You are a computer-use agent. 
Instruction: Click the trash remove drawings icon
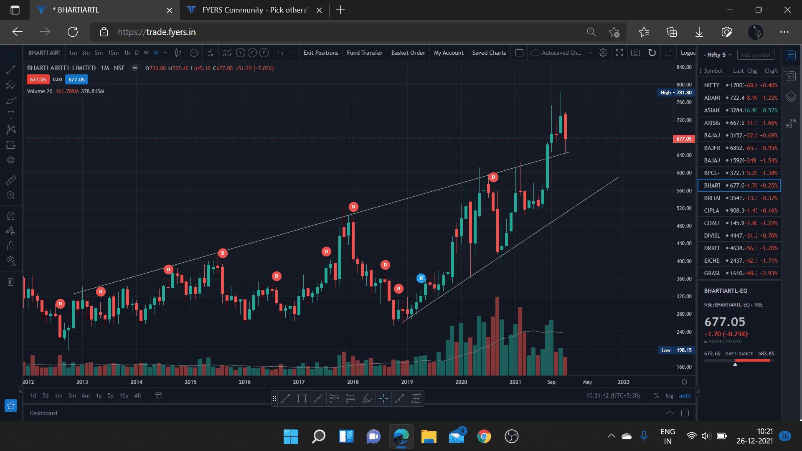(x=11, y=281)
